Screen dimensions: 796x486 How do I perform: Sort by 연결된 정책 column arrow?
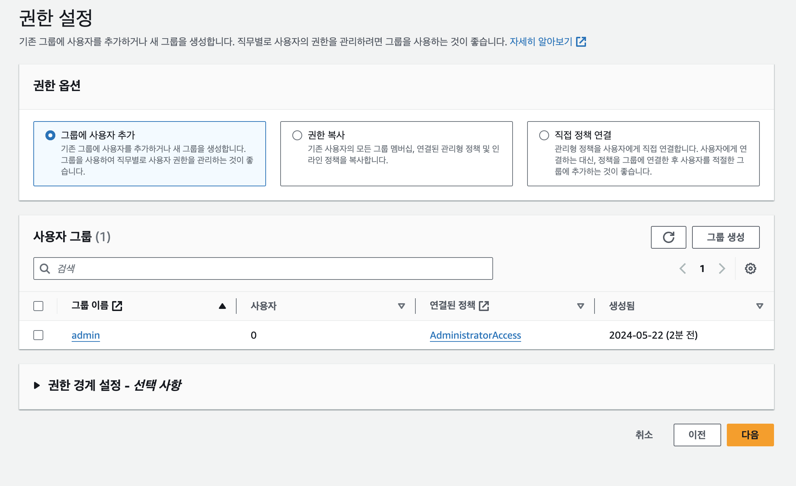pyautogui.click(x=580, y=306)
